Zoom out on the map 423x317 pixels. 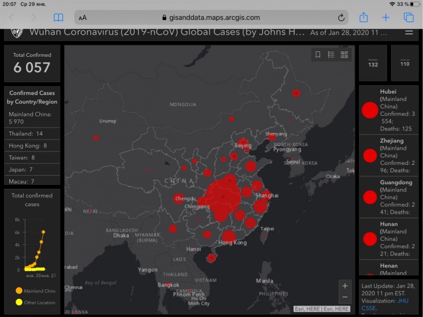tap(345, 297)
